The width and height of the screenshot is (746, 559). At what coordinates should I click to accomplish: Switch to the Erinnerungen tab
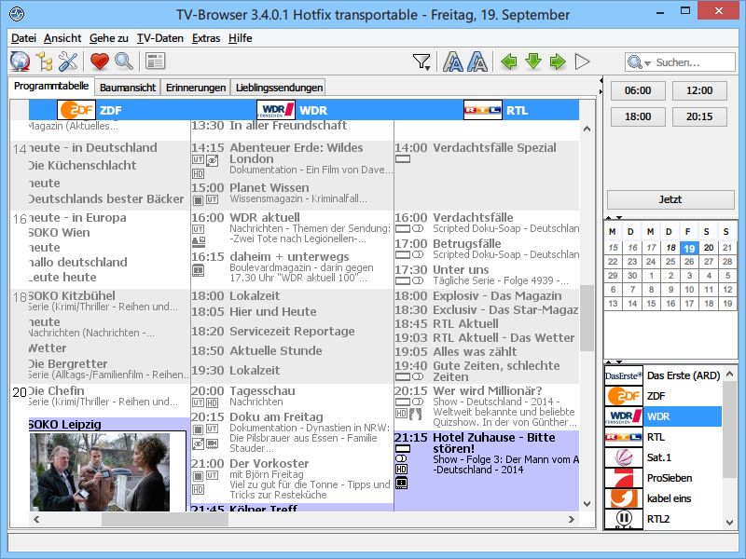(196, 88)
